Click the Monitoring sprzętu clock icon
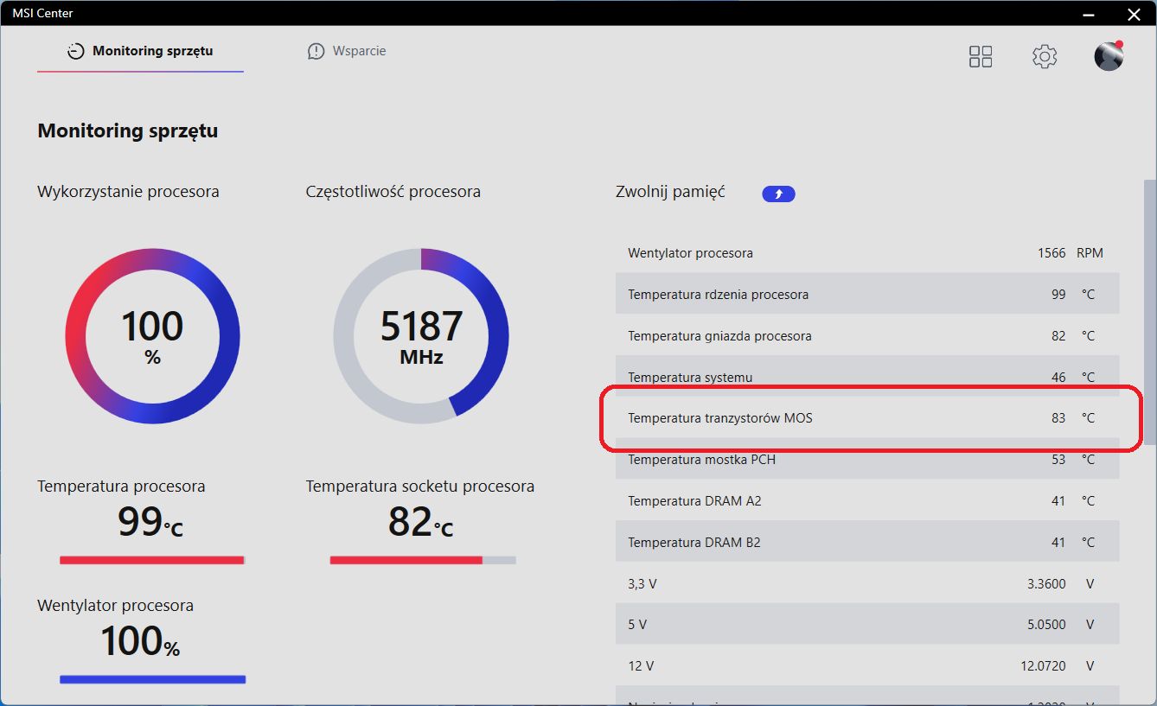This screenshot has width=1157, height=706. click(x=76, y=51)
